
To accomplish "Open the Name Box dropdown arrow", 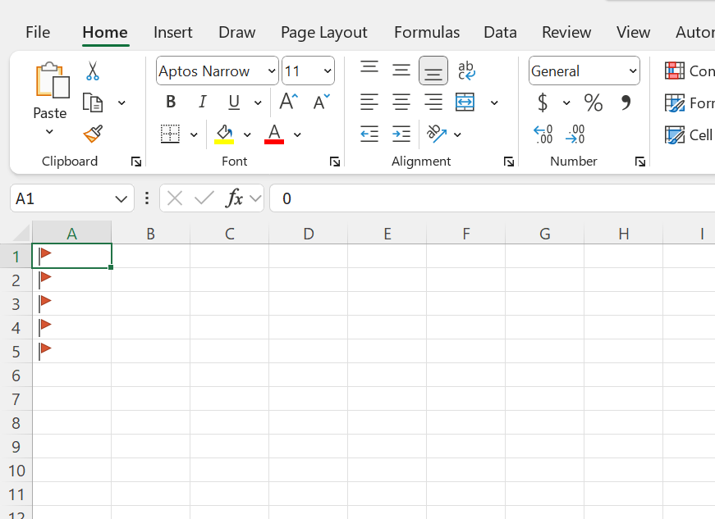I will coord(121,199).
